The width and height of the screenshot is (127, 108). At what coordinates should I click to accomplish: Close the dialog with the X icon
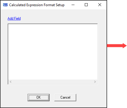click(100, 5)
